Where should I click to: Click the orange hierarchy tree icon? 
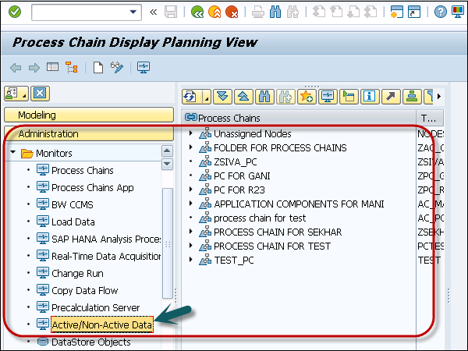point(72,67)
